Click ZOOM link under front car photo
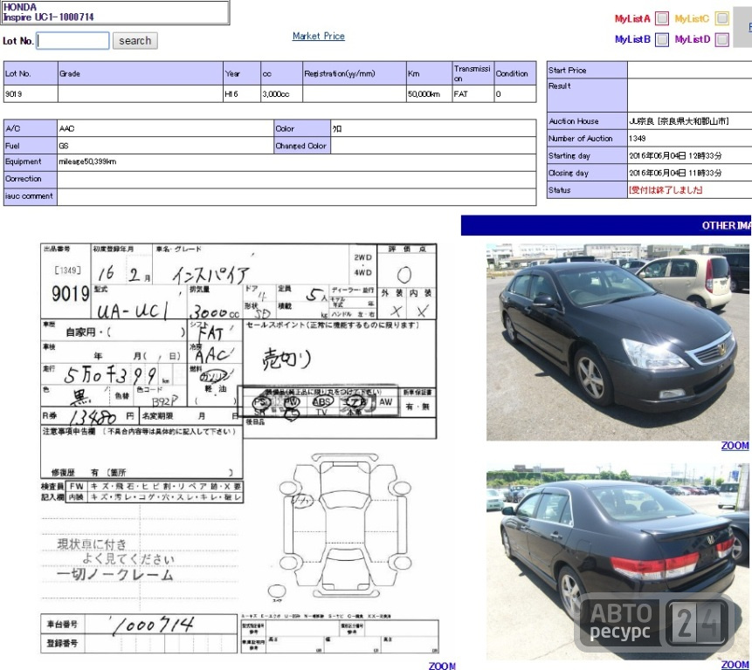Viewport: 752px width, 670px height. point(735,446)
